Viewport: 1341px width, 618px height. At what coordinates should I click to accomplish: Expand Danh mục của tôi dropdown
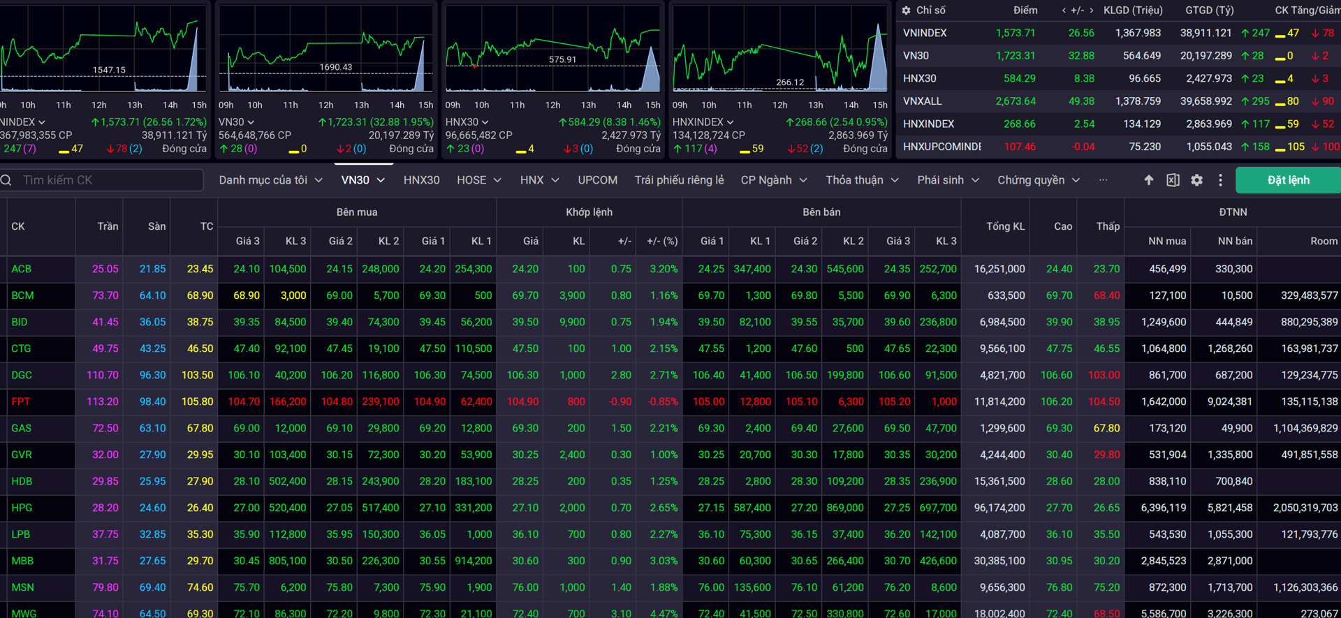point(271,180)
